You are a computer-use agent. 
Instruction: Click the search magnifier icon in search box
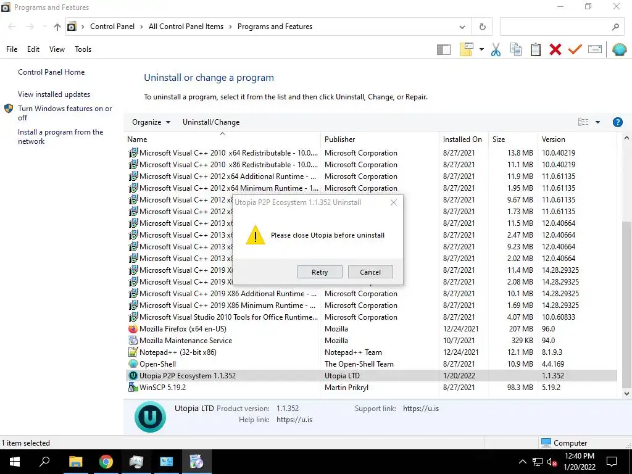pyautogui.click(x=615, y=27)
